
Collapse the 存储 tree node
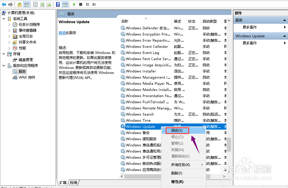point(4,54)
